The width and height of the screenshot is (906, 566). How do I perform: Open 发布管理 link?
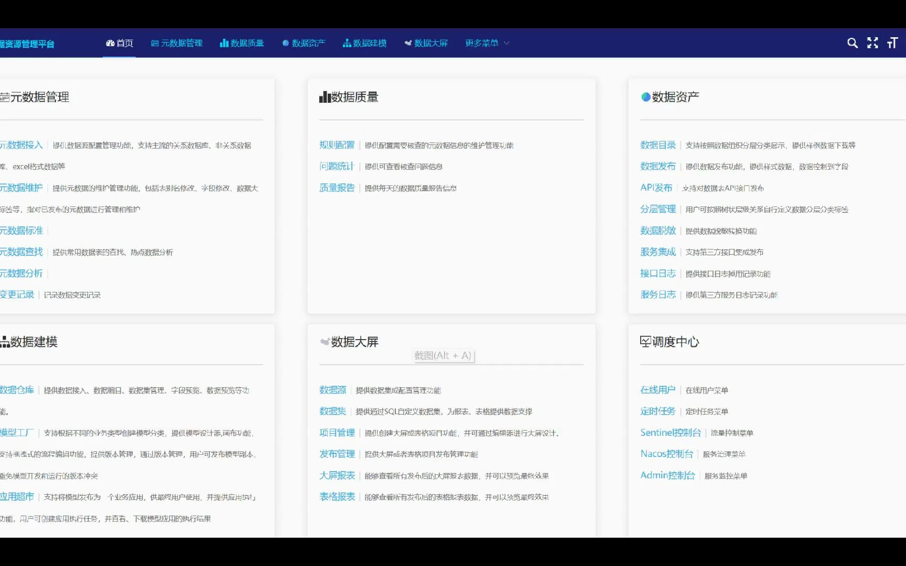click(x=337, y=454)
